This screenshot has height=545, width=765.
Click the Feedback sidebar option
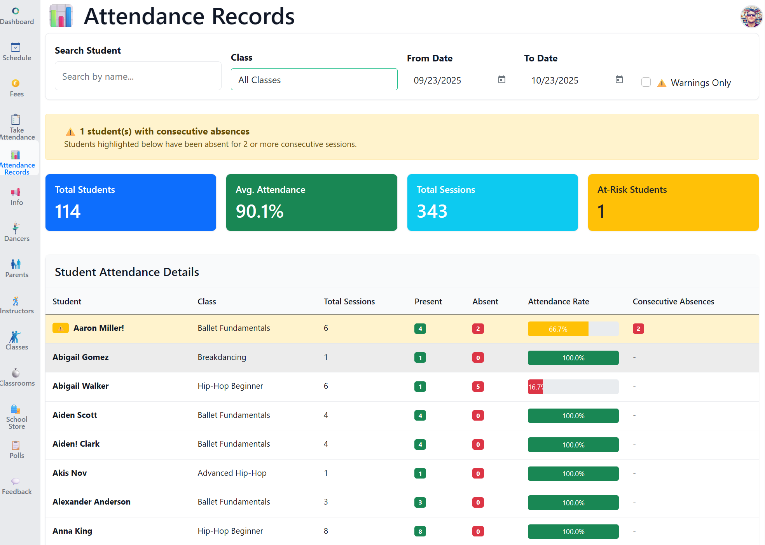click(x=16, y=486)
